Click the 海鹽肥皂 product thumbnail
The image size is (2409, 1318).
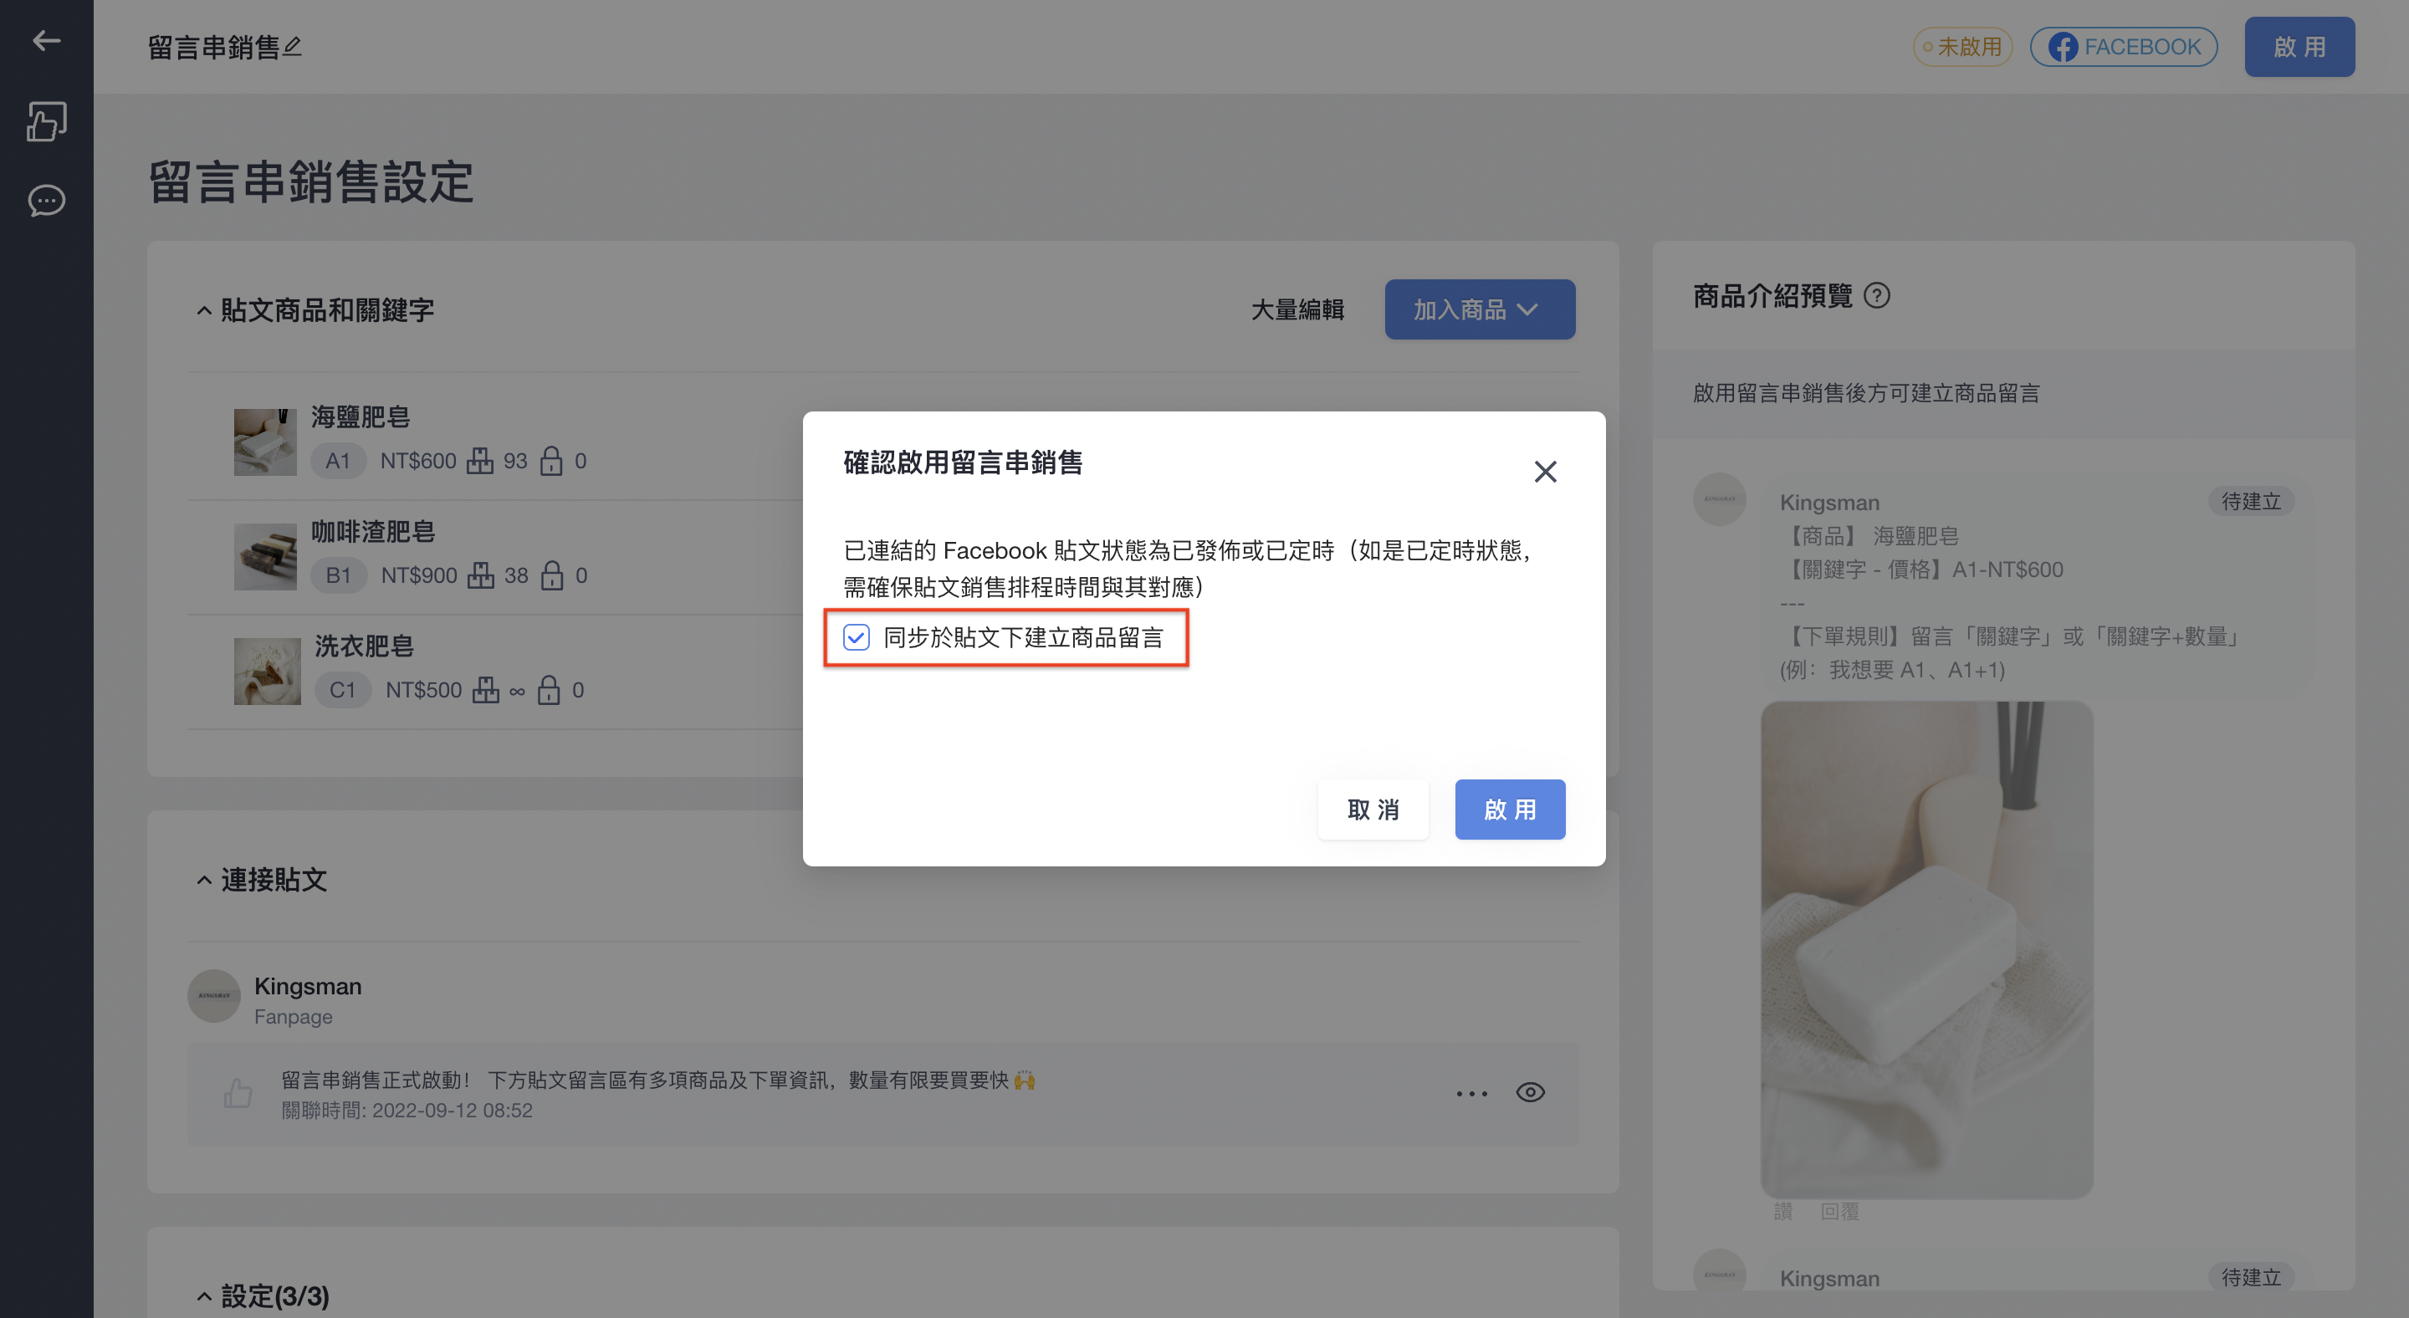264,442
